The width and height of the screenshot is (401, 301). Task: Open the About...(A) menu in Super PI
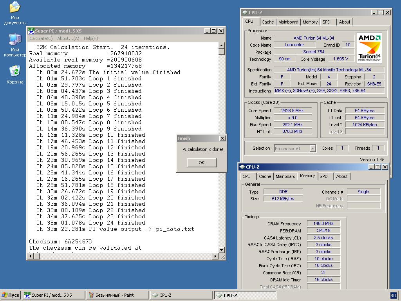(x=68, y=38)
